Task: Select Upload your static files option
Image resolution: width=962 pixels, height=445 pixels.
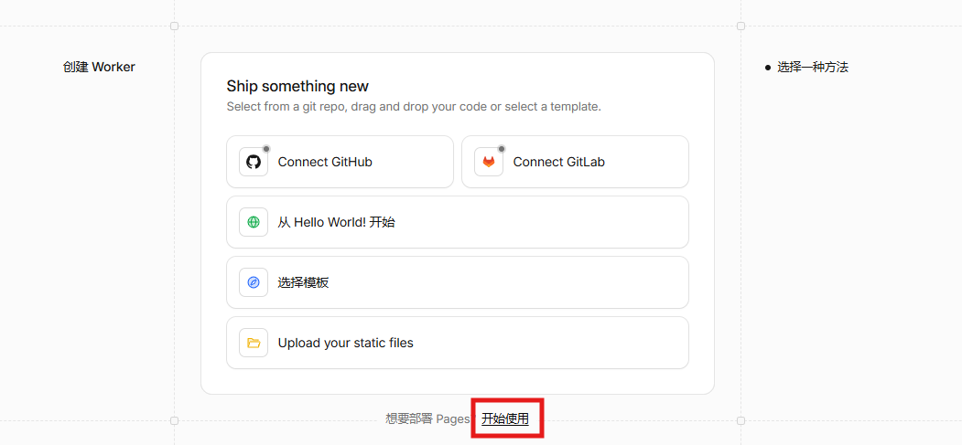Action: 458,343
